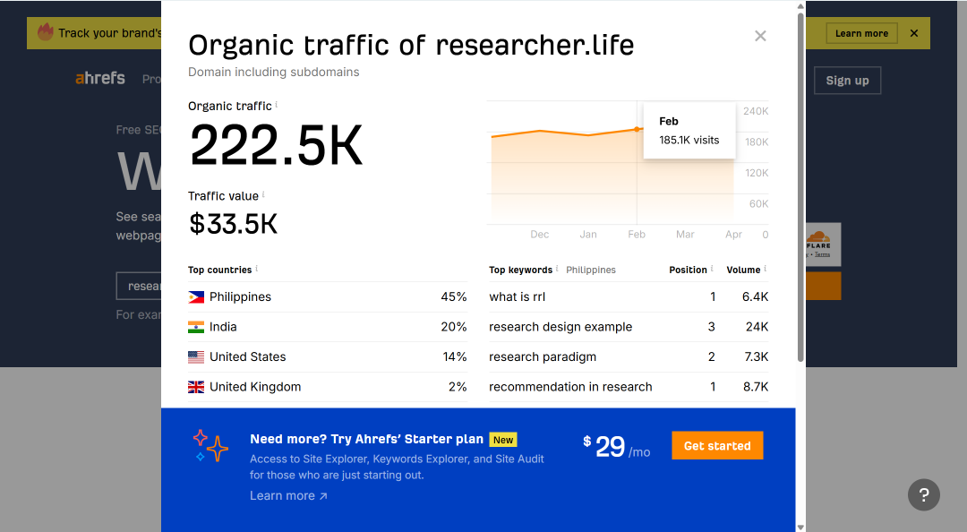Open the Learn more link in Starter plan
967x532 pixels.
[x=288, y=495]
